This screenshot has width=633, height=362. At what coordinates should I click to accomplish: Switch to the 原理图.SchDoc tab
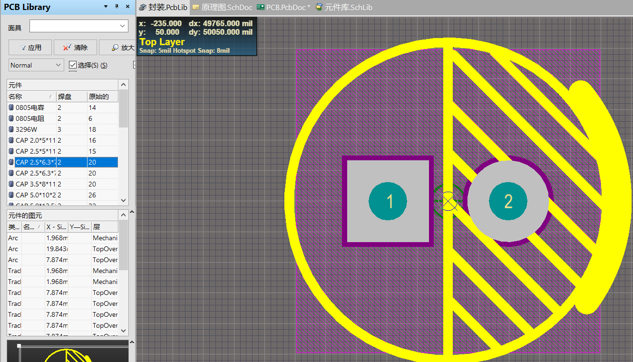(x=222, y=7)
